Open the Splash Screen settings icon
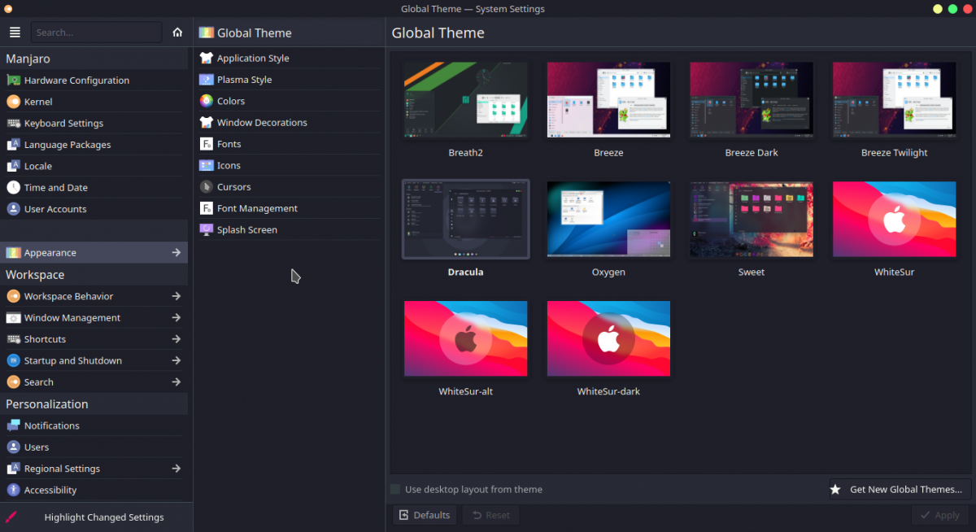 click(206, 229)
